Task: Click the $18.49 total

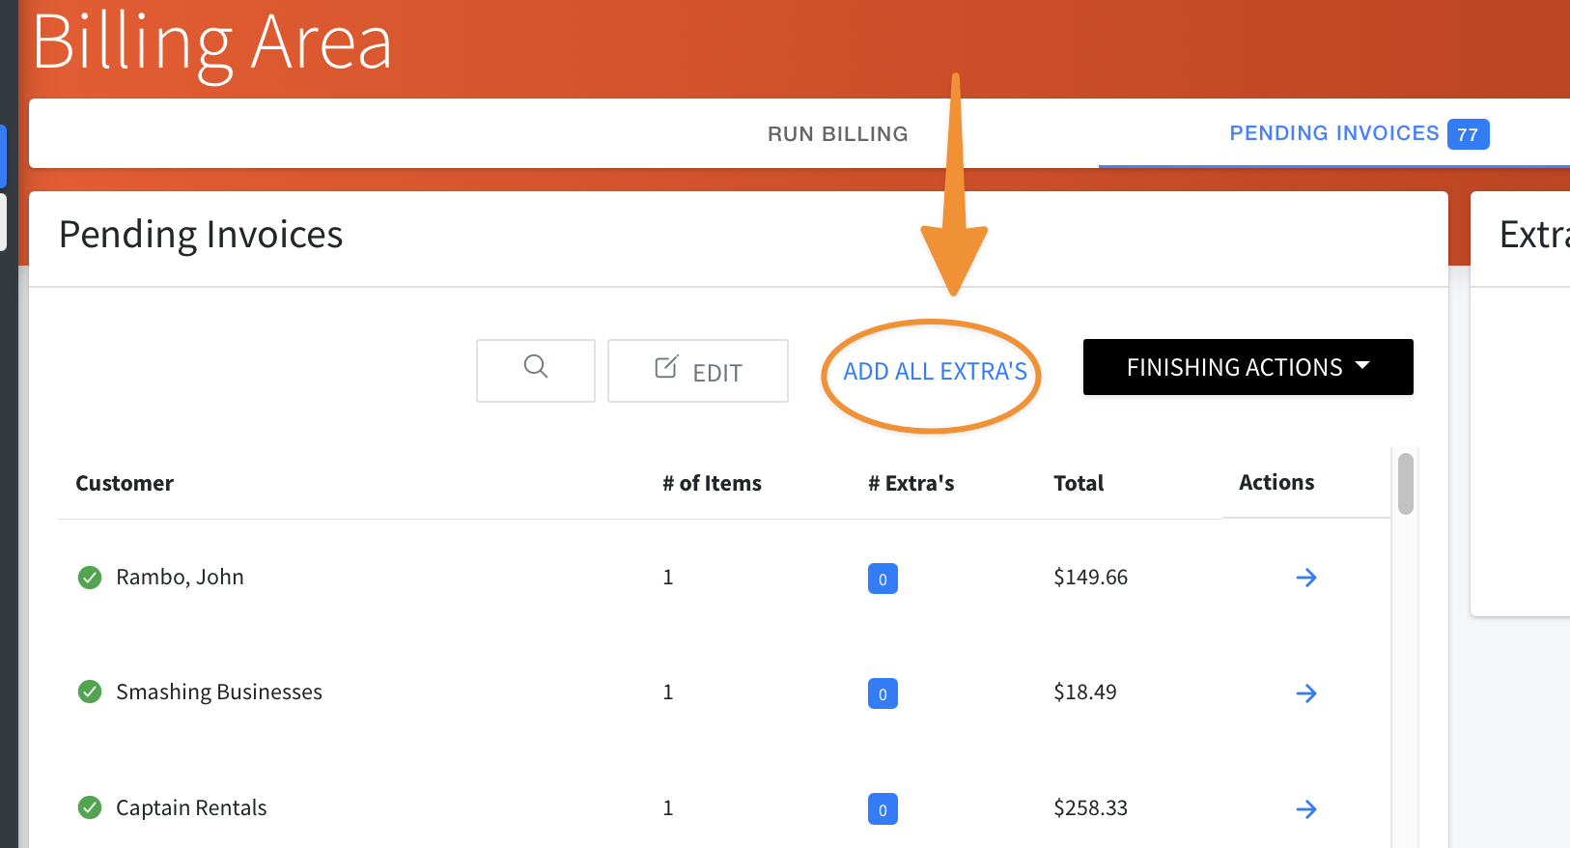Action: [x=1085, y=692]
